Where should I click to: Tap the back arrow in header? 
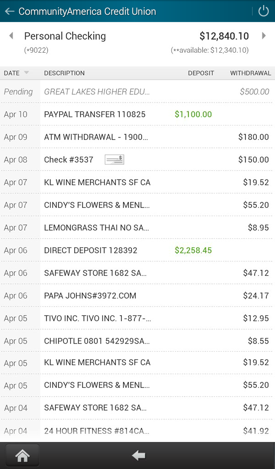[9, 11]
